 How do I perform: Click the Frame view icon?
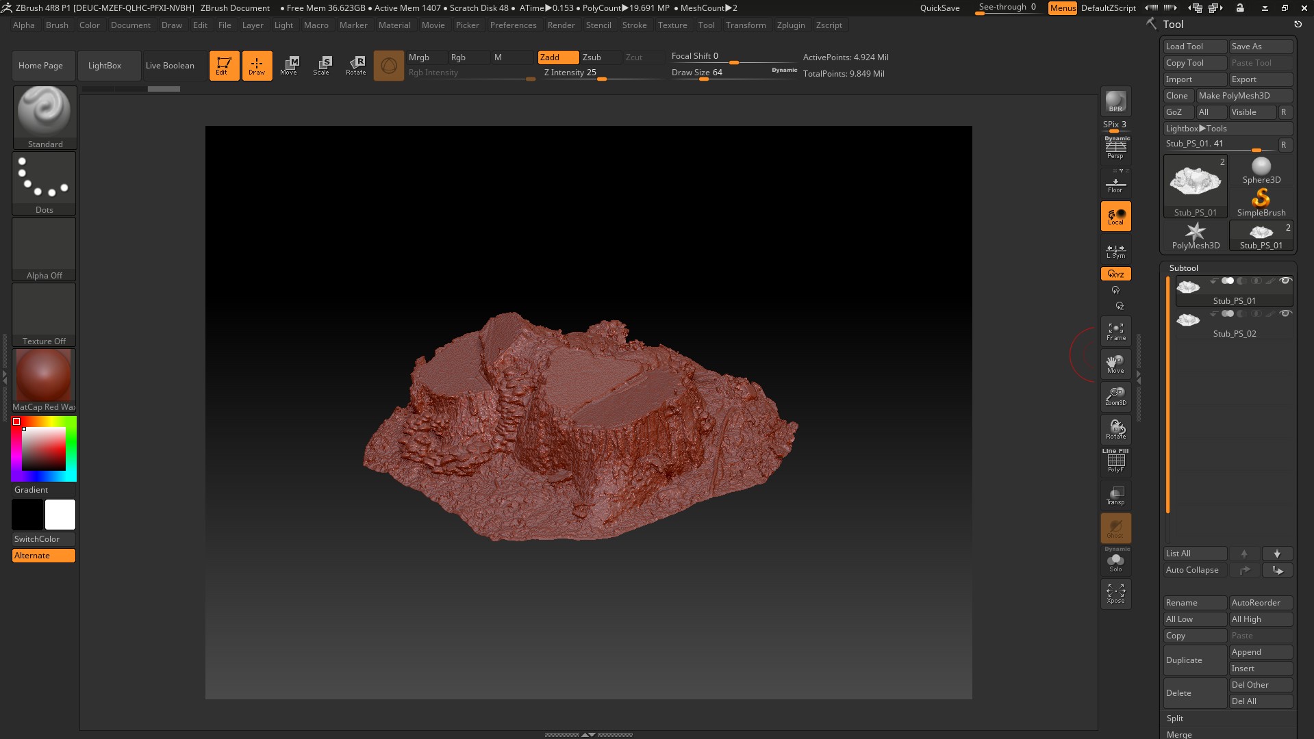(x=1115, y=332)
